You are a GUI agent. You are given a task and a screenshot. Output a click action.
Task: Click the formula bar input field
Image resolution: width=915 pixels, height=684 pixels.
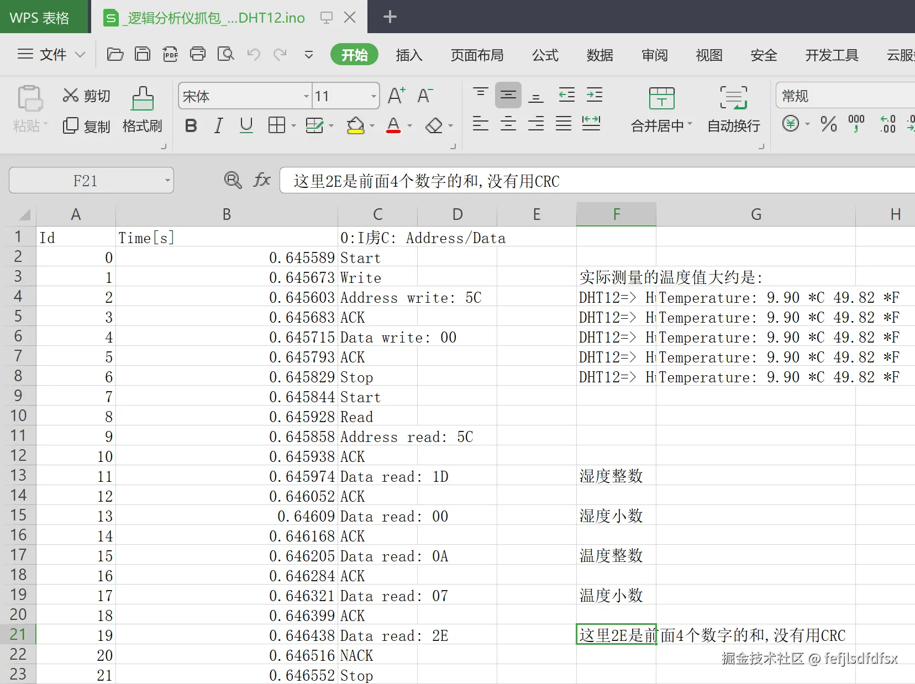tap(597, 181)
